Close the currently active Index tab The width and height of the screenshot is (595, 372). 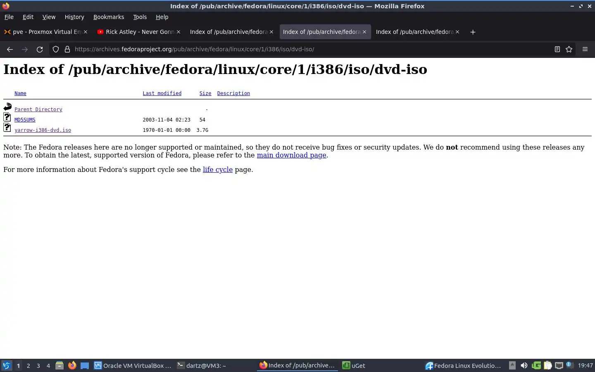364,32
